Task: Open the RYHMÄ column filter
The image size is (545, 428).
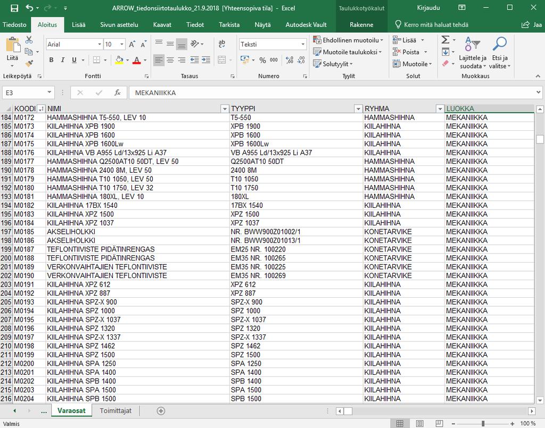Action: 440,109
